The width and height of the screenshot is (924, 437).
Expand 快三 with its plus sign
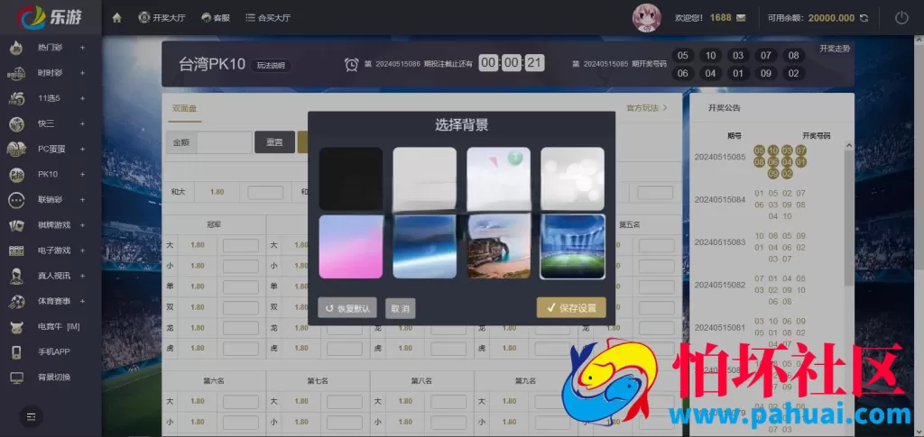[x=82, y=123]
